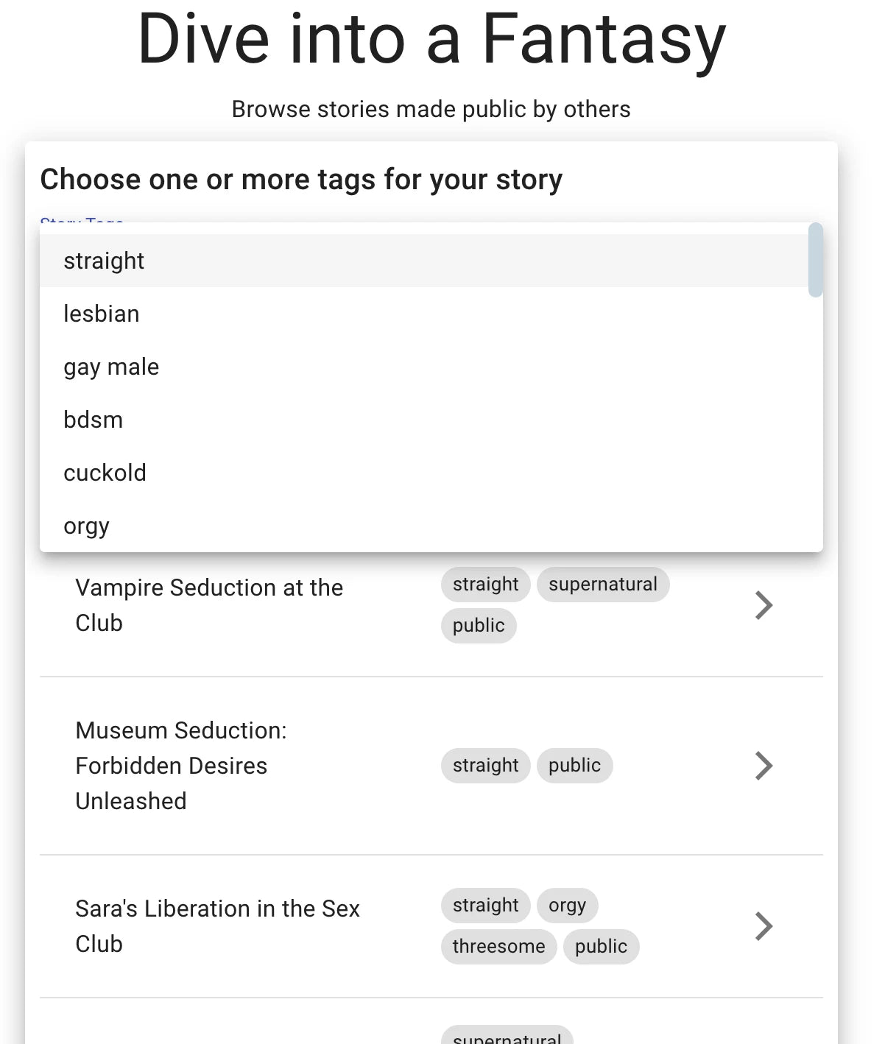Click straight chip on Museum Seduction story
The height and width of the screenshot is (1044, 885).
(x=485, y=766)
